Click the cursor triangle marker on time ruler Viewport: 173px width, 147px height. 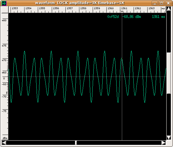coord(122,11)
